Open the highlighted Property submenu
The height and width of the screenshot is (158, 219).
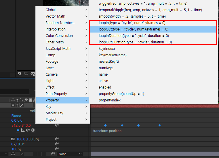[x=62, y=100]
